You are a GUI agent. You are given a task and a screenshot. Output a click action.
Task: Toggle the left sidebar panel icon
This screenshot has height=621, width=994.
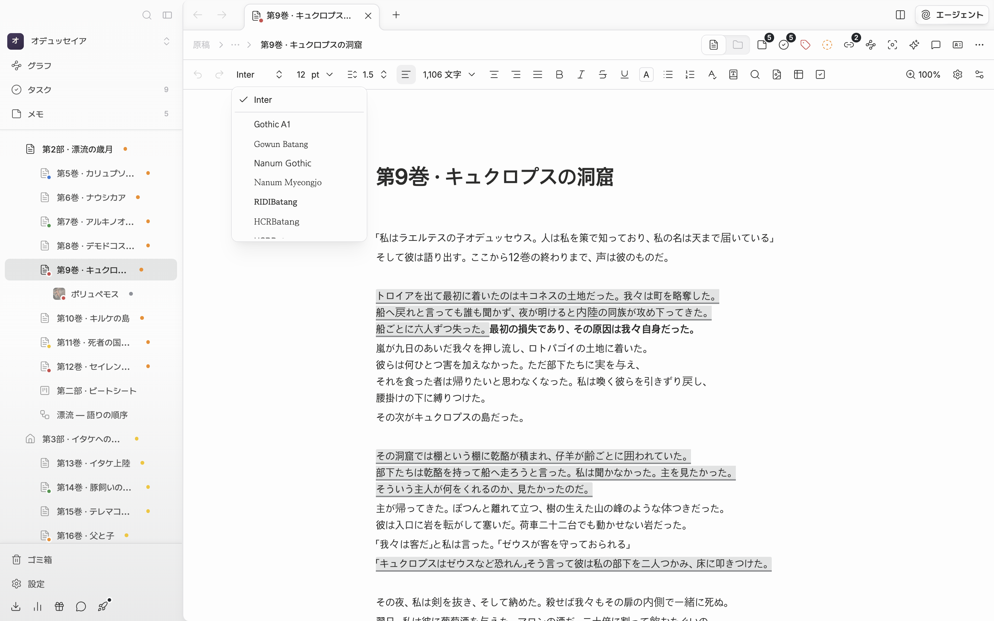tap(167, 15)
